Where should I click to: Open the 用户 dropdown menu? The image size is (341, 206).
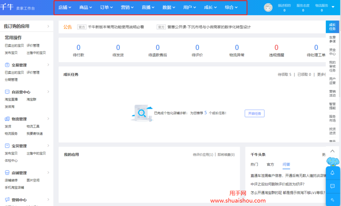click(189, 7)
